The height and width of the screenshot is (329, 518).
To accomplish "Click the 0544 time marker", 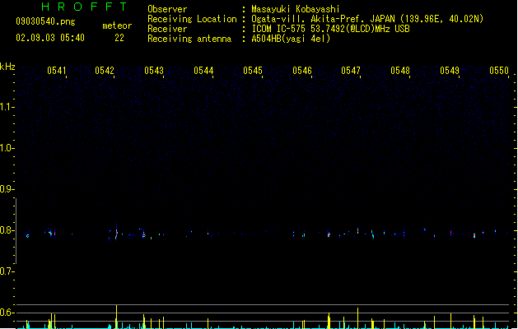I will click(203, 71).
